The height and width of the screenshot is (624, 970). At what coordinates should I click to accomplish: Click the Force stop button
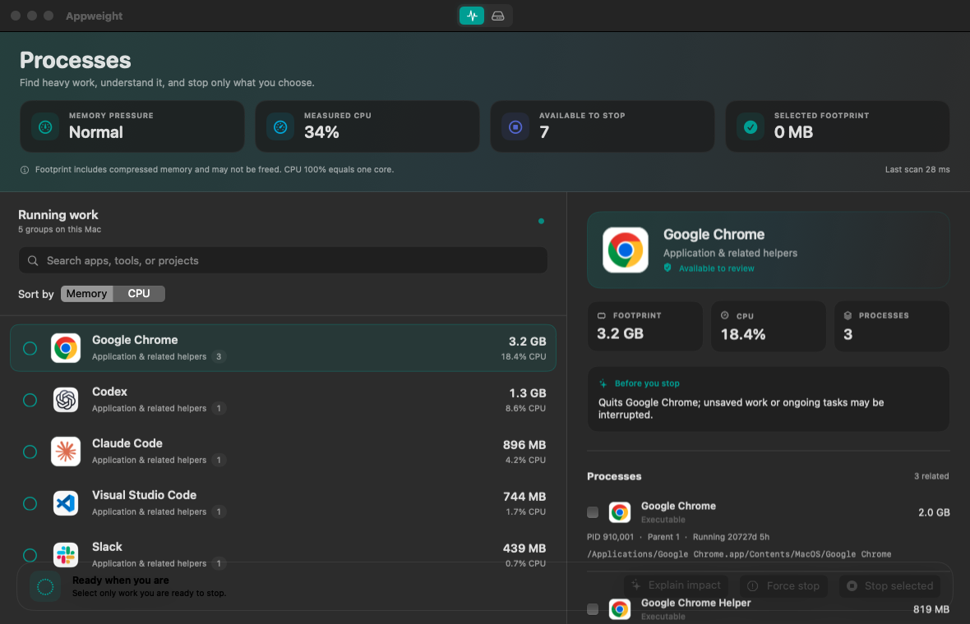[783, 585]
